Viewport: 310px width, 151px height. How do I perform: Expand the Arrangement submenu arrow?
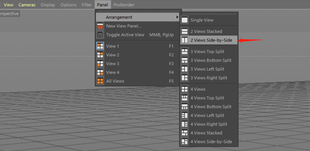pyautogui.click(x=177, y=17)
